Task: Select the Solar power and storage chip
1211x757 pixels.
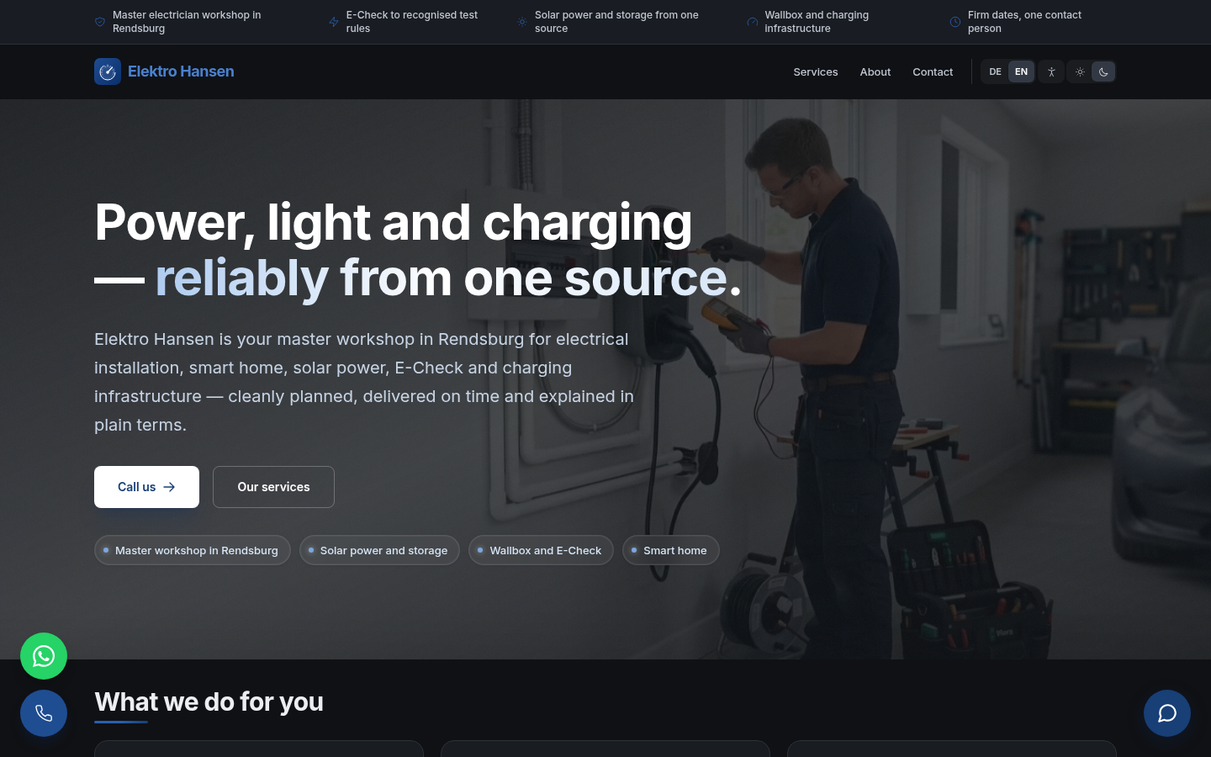Action: click(x=379, y=550)
